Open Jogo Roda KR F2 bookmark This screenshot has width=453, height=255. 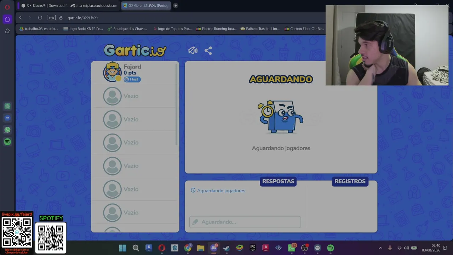(x=83, y=29)
